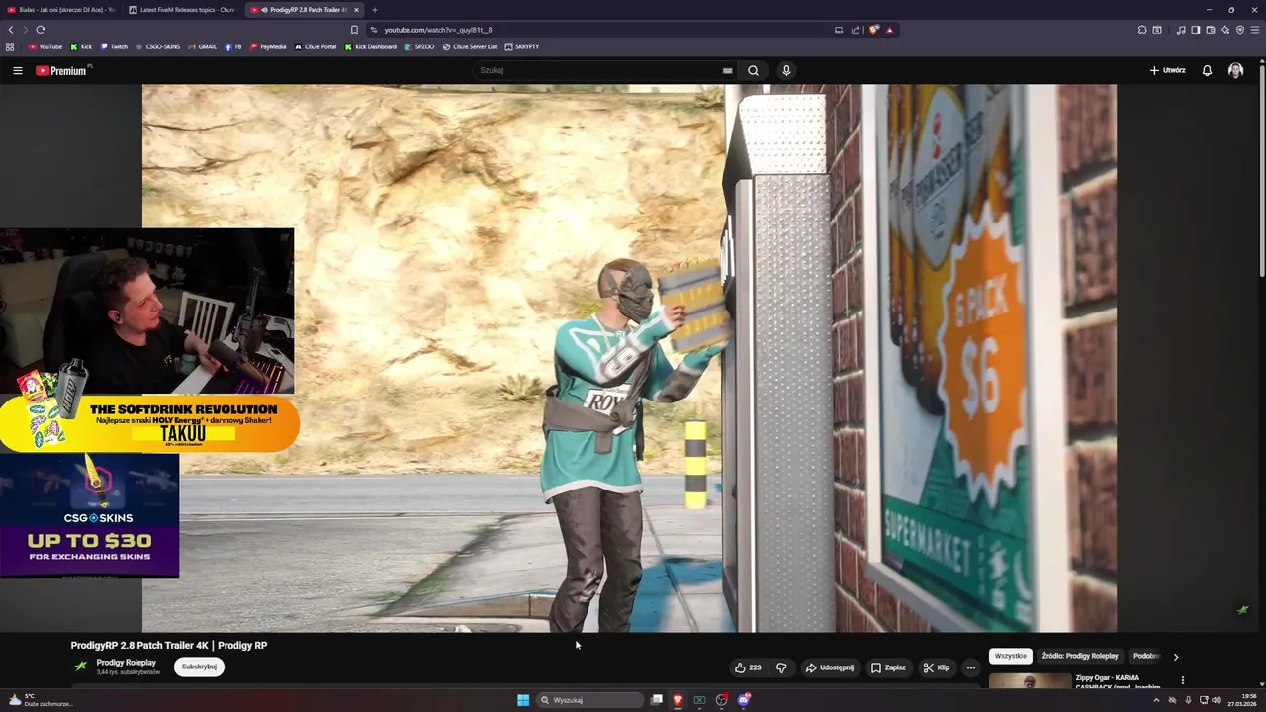Open the Prodigy Roleplay channel name link

coord(127,662)
